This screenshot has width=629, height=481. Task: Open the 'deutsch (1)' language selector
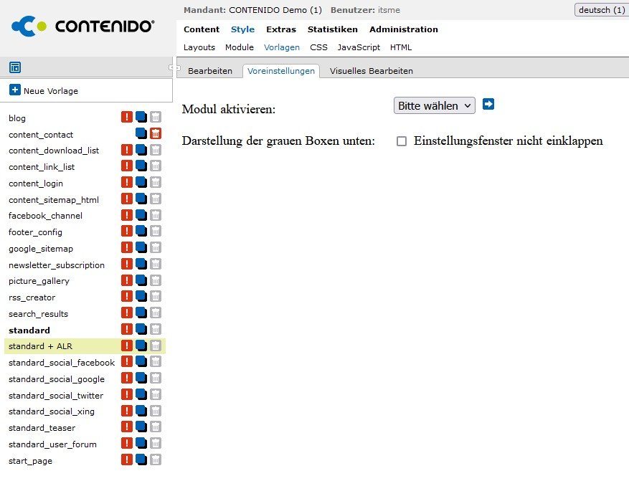point(600,10)
